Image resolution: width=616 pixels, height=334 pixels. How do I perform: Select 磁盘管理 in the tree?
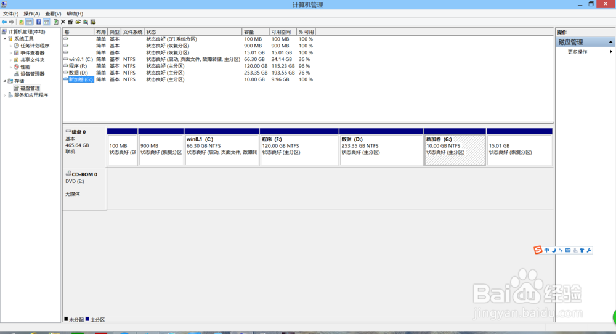coord(30,88)
